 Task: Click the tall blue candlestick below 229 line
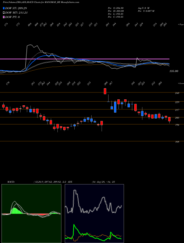click(115, 107)
